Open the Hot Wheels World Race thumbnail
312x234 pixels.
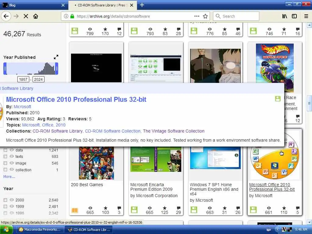275,68
